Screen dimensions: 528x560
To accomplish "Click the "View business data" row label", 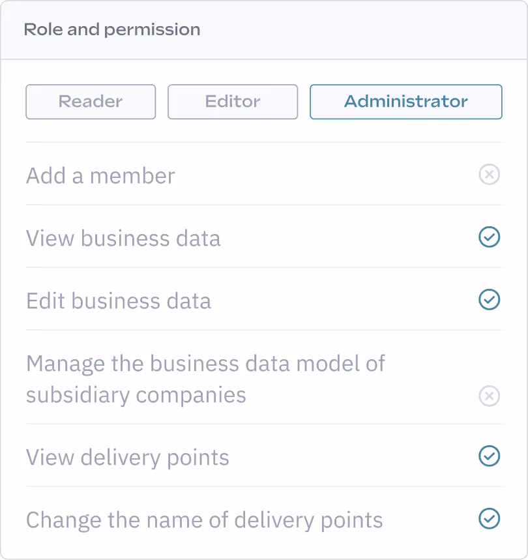I will tap(123, 237).
